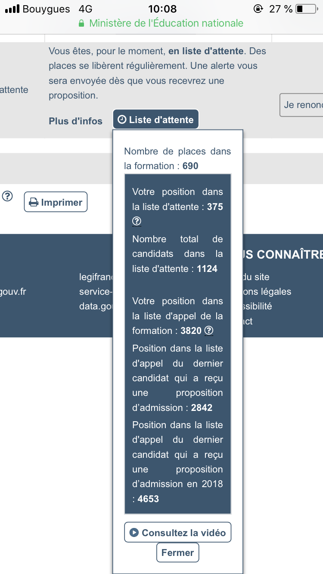
Task: Open the contact footer link
Action: [x=248, y=321]
